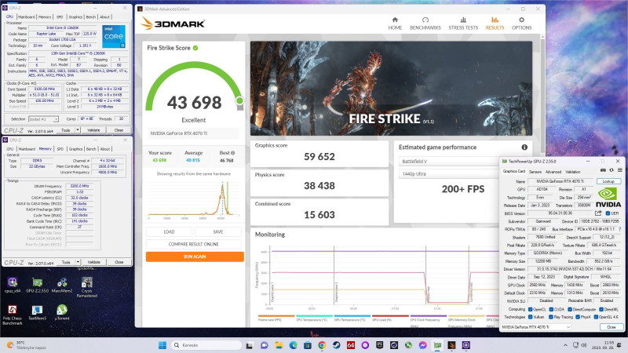This screenshot has width=628, height=353.
Task: Open the 3DMark Options section
Action: (521, 24)
